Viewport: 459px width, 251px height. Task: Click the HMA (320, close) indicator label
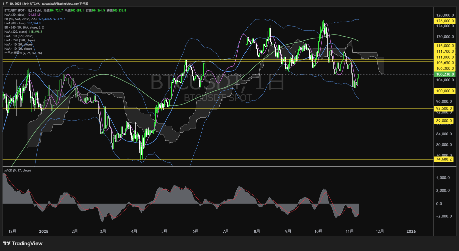(16, 32)
